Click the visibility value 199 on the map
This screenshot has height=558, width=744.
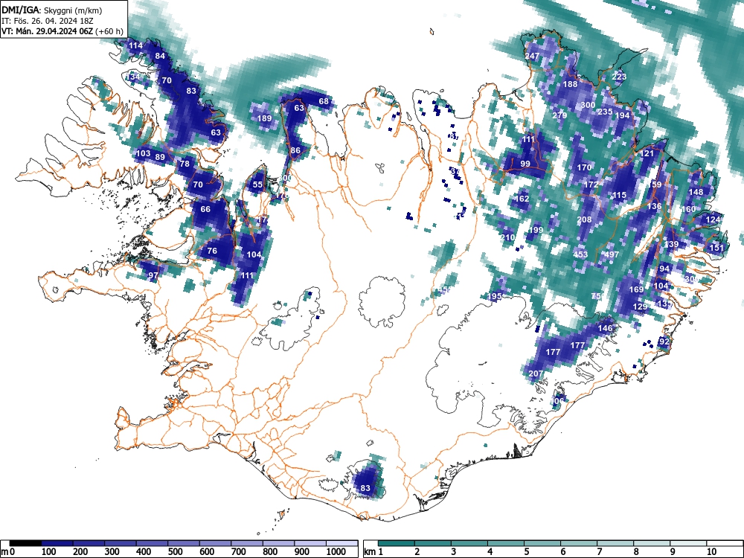(x=536, y=230)
